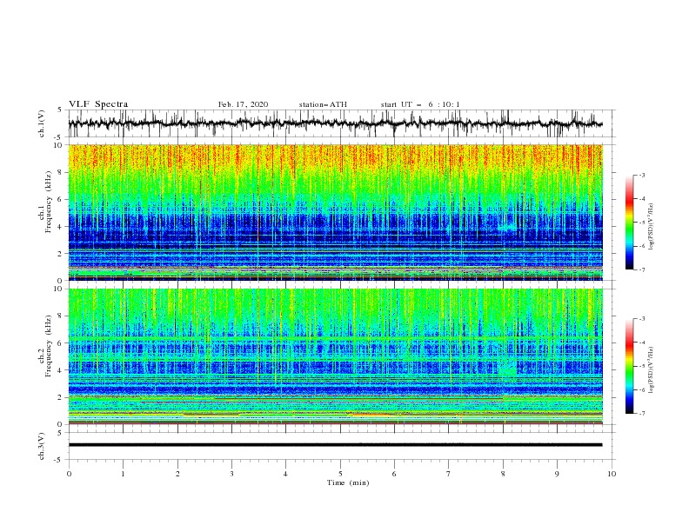Click the ch.1 spectrogram panel
This screenshot has height=532, width=689.
(335, 212)
